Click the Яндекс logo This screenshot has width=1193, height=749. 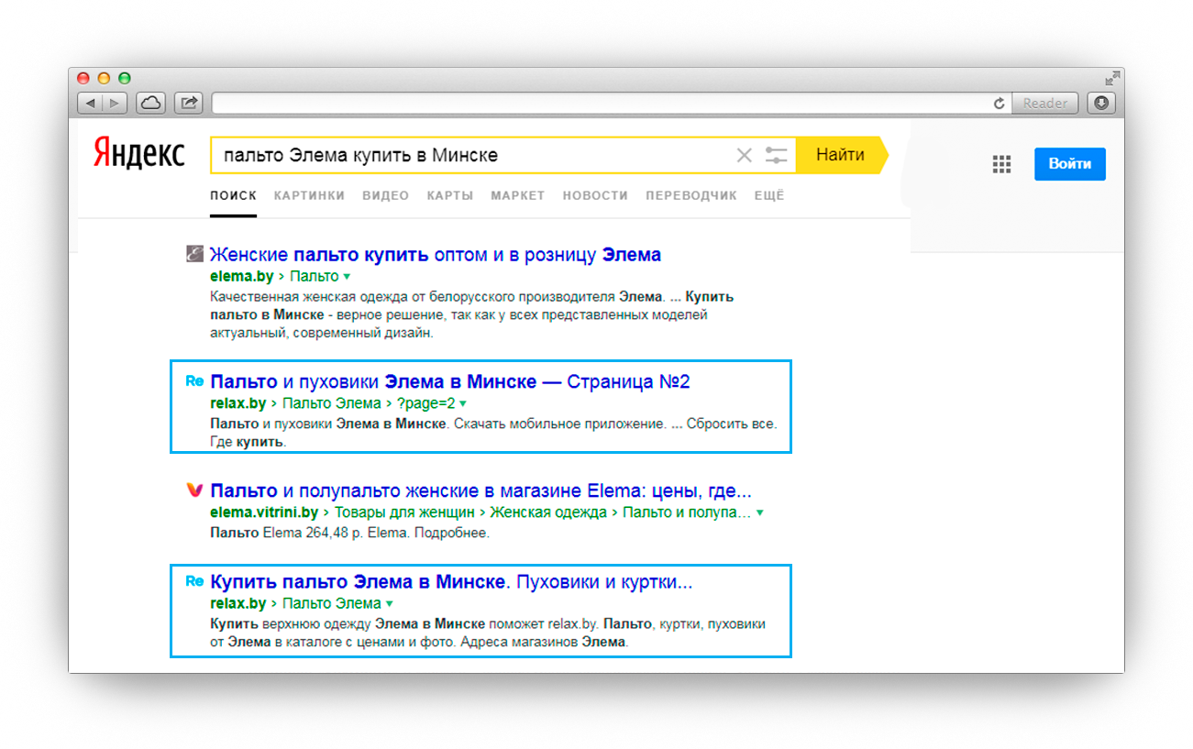coord(138,154)
